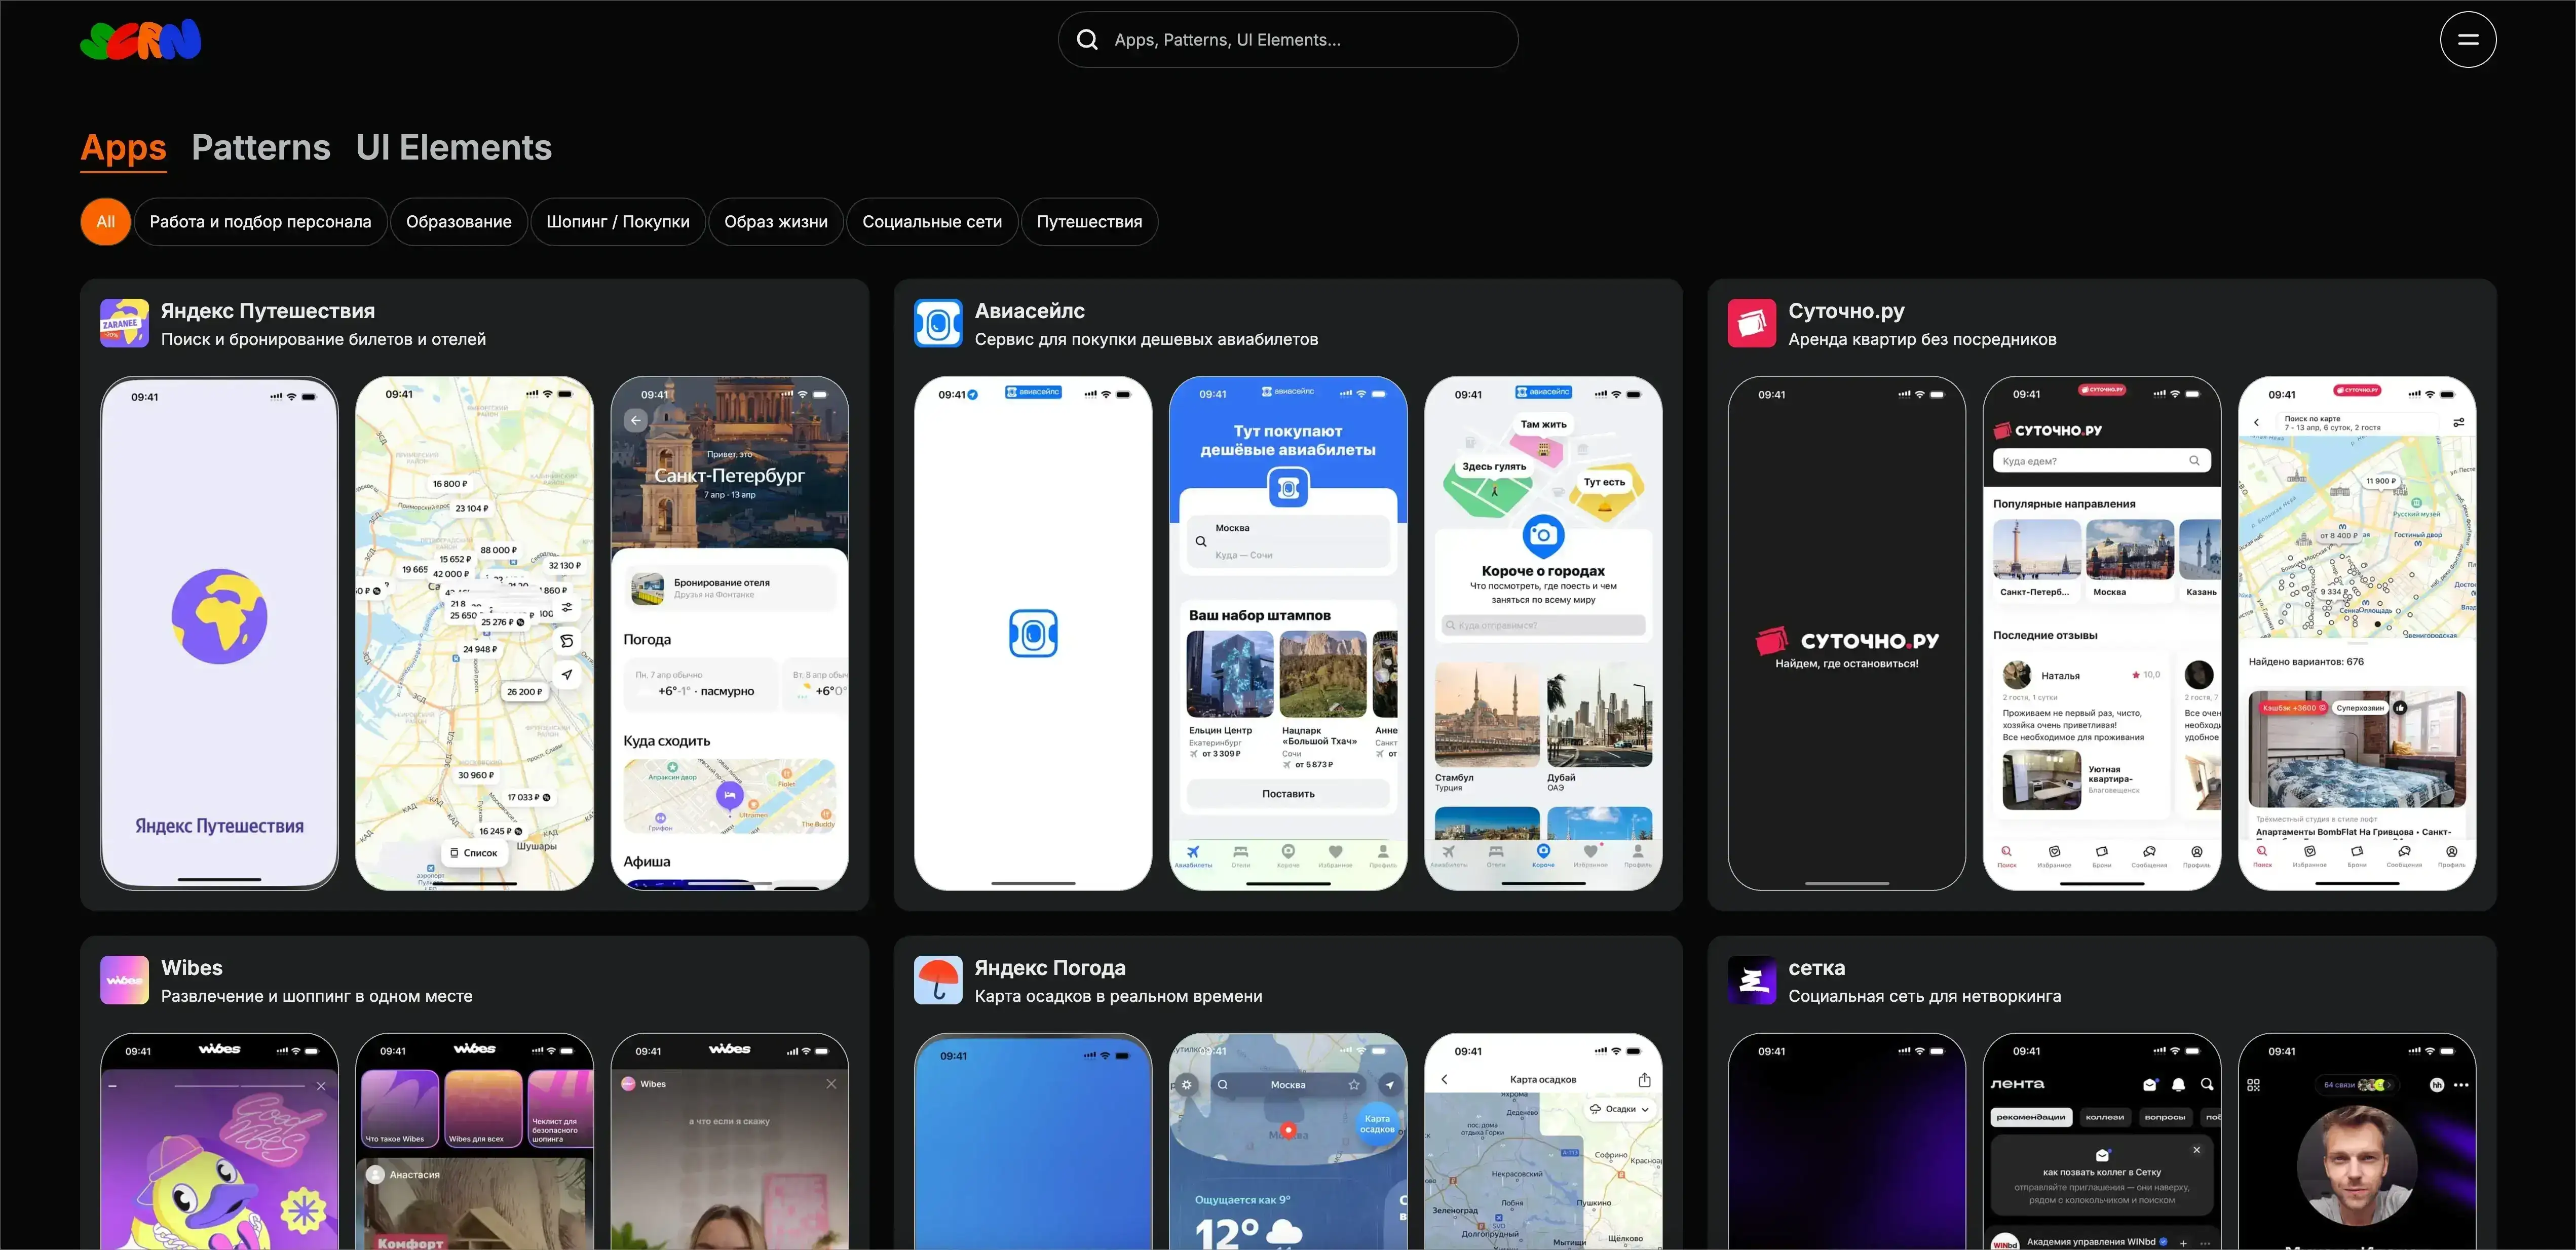Open Популярные направления screenshot
Viewport: 2576px width, 1250px height.
[x=2102, y=634]
